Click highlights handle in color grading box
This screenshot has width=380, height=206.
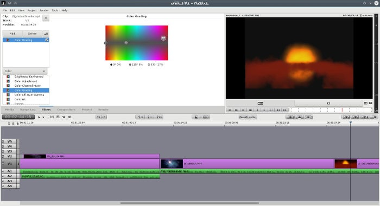click(163, 38)
